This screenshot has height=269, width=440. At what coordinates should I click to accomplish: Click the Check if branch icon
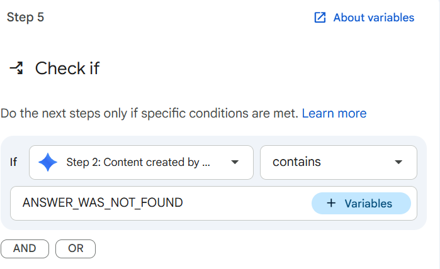click(x=17, y=69)
